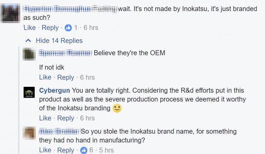Image resolution: width=265 pixels, height=154 pixels.
Task: Click the like reaction icon showing 6
Action: [84, 150]
